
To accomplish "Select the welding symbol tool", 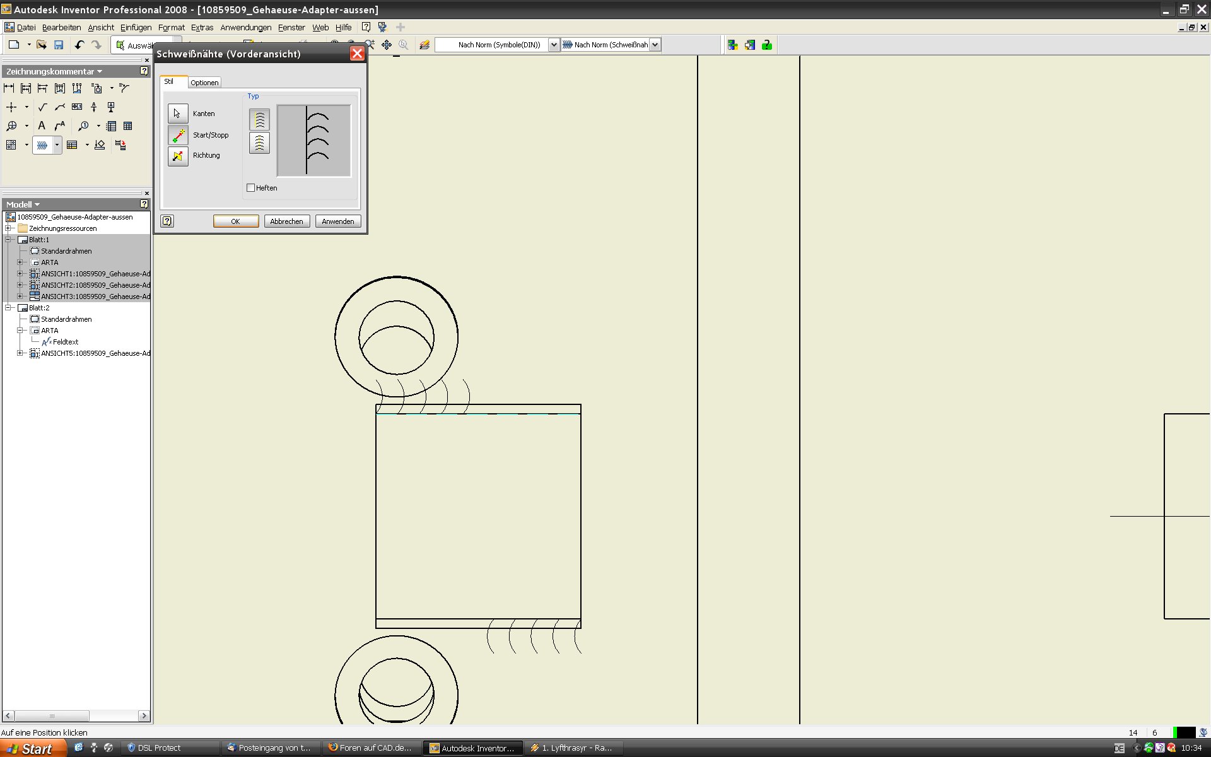I will coord(60,107).
